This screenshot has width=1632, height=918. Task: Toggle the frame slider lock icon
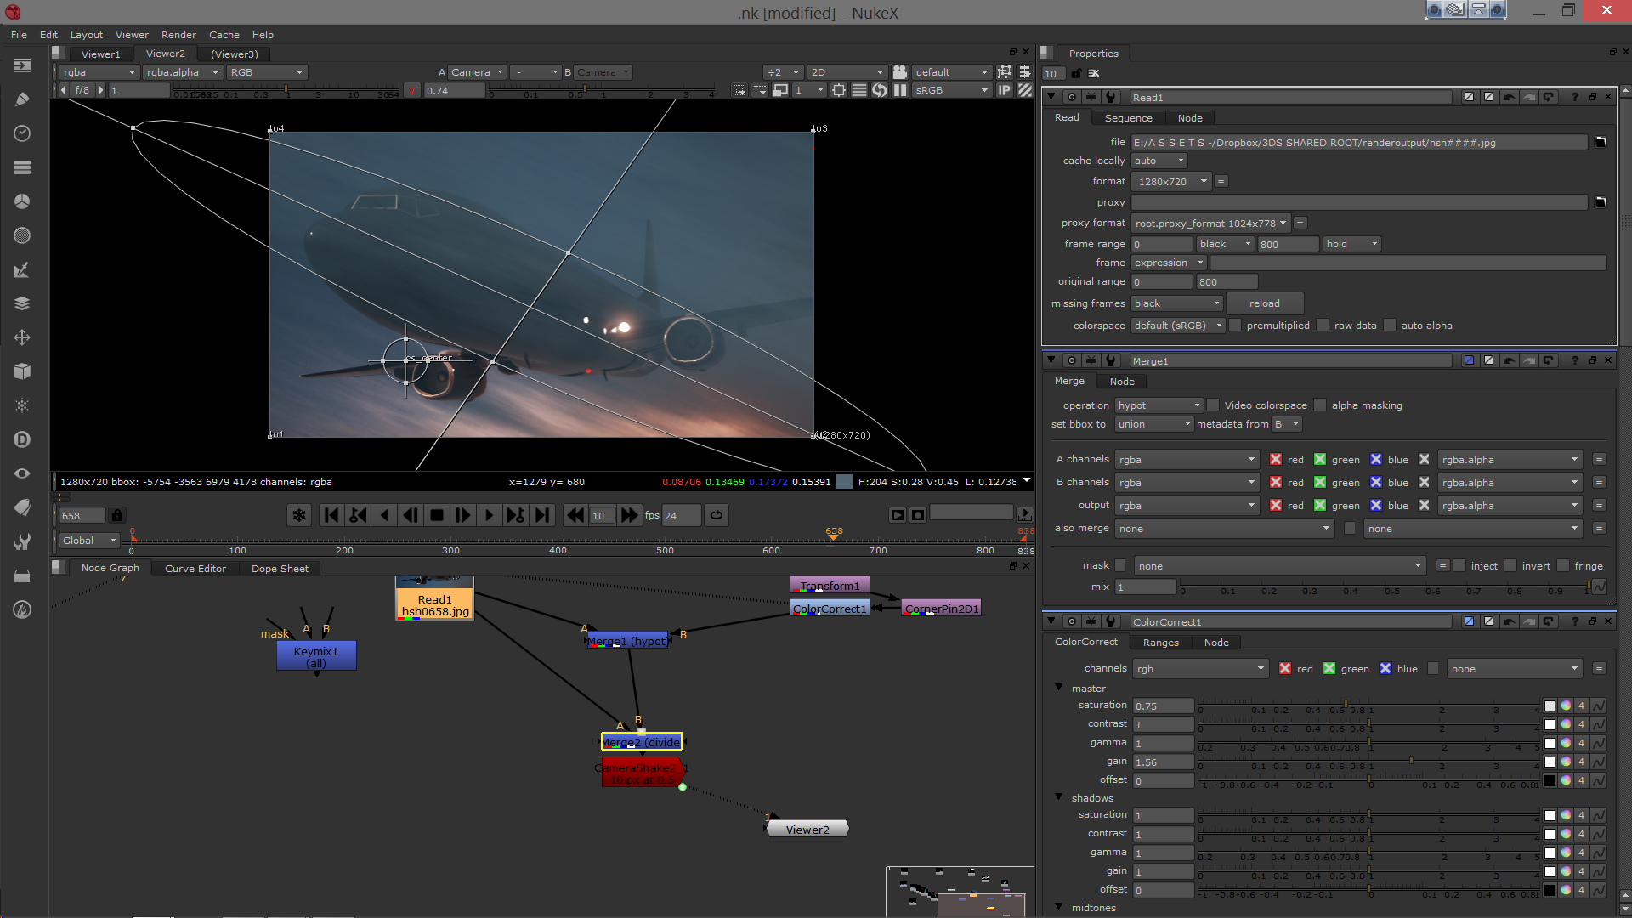[117, 515]
